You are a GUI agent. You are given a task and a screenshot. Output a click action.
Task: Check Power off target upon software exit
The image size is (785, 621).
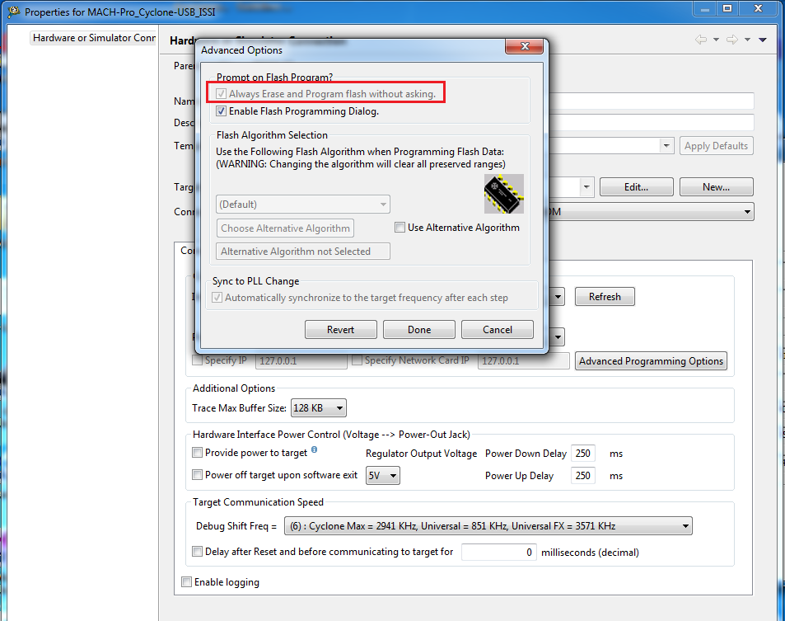point(197,475)
